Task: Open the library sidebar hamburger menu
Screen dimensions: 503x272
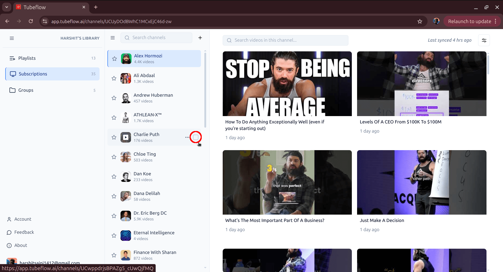Action: pos(12,38)
